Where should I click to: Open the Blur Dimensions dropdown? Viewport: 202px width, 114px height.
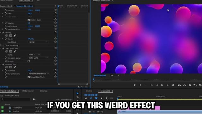(39, 74)
